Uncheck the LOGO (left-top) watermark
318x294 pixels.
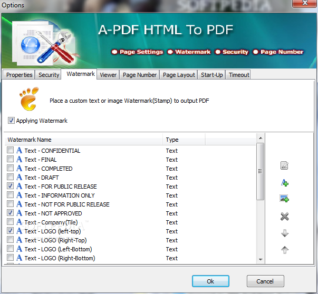click(10, 231)
